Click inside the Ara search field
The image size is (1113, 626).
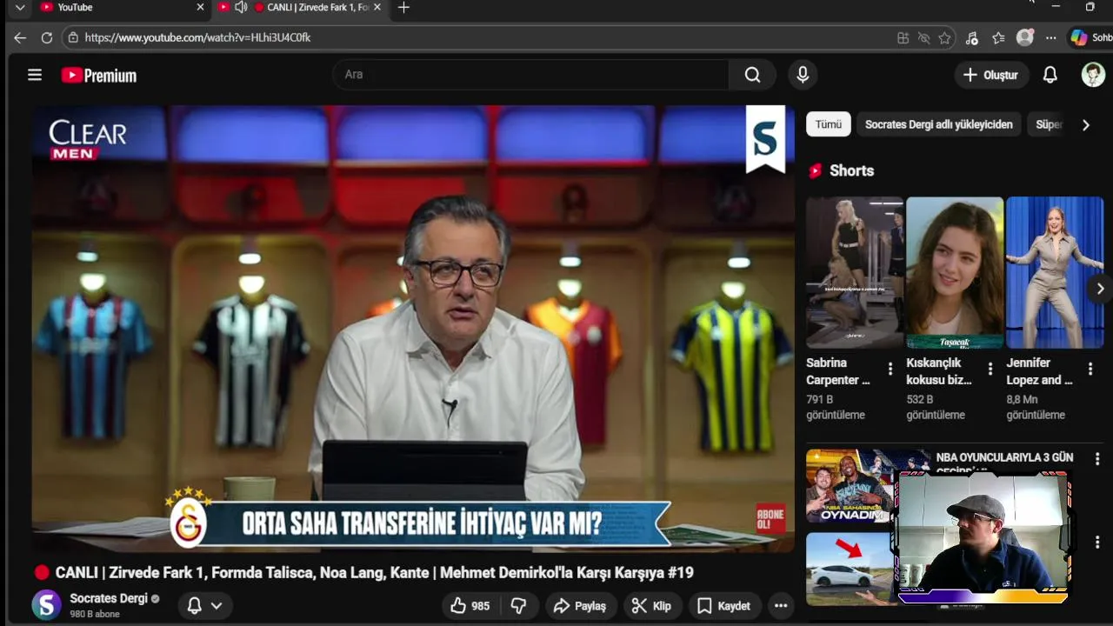point(530,75)
